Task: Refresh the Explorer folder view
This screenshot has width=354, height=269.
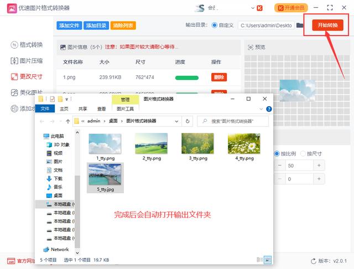Action: (x=188, y=121)
